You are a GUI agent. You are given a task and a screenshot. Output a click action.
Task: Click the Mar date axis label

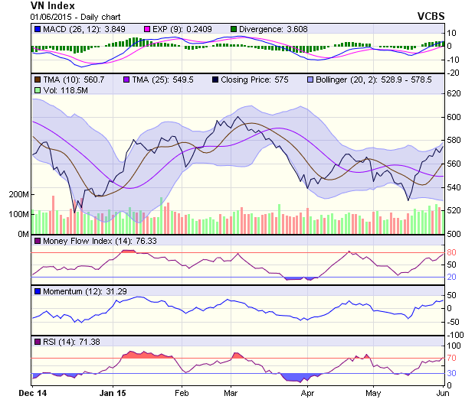(x=231, y=393)
